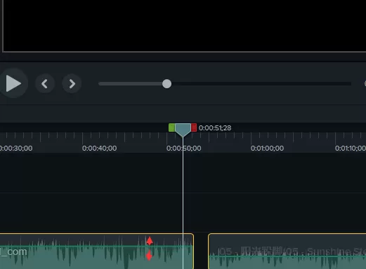
Task: Click the 0:00:51;28 playhead timecode
Action: pyautogui.click(x=215, y=128)
